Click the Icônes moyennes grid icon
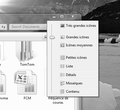Image resolution: width=120 pixels, height=110 pixels. tap(62, 45)
